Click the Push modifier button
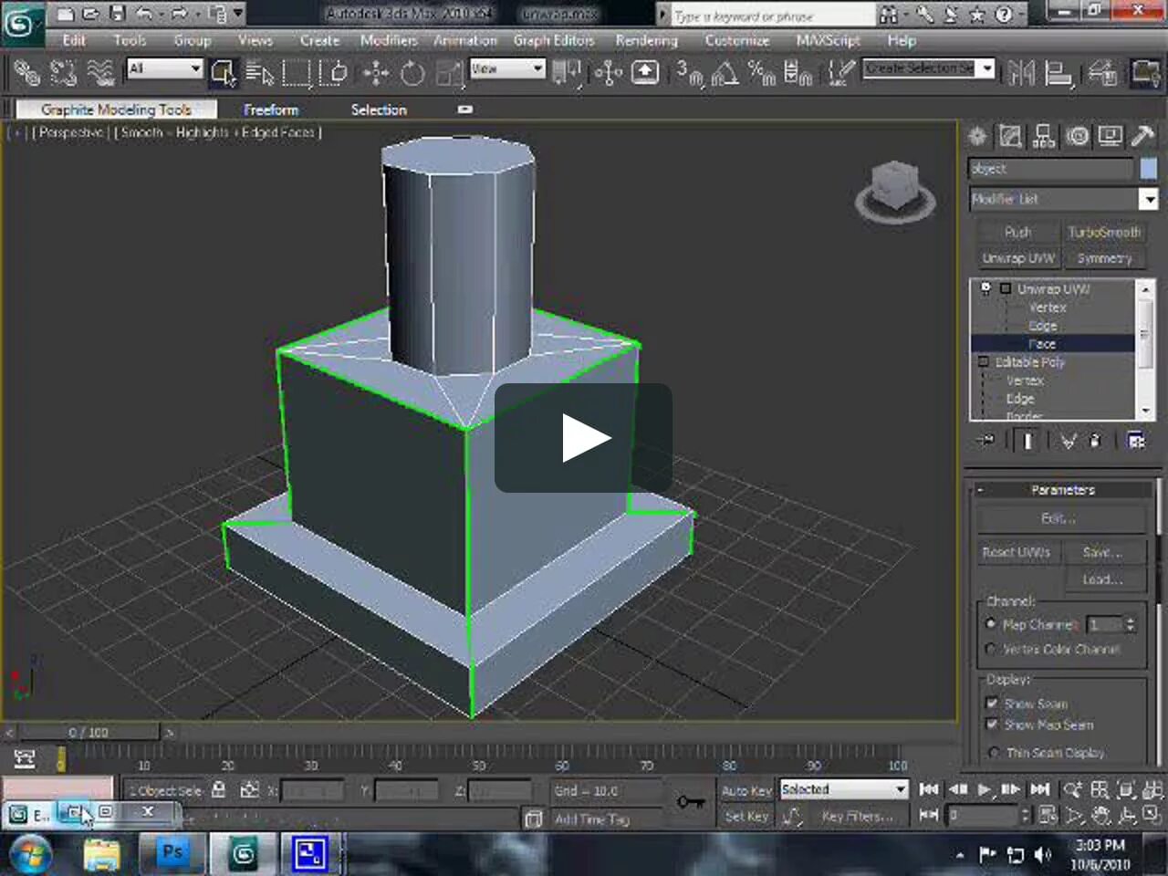Viewport: 1168px width, 876px height. click(1017, 233)
